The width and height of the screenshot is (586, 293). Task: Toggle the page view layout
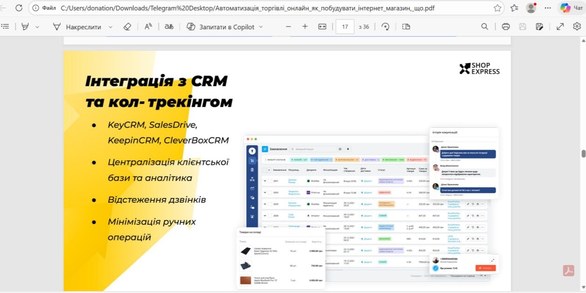click(406, 27)
